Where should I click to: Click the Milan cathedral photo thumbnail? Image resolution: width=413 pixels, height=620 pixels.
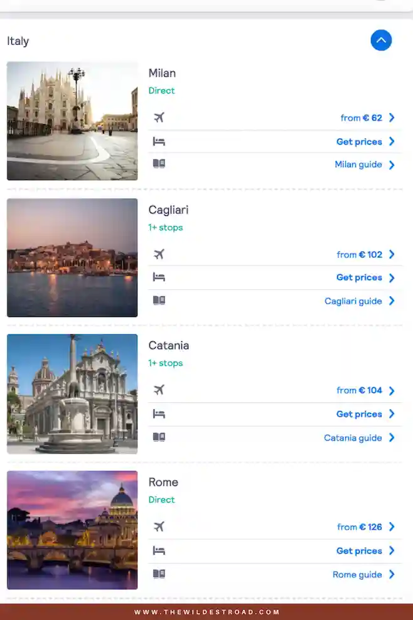click(72, 120)
